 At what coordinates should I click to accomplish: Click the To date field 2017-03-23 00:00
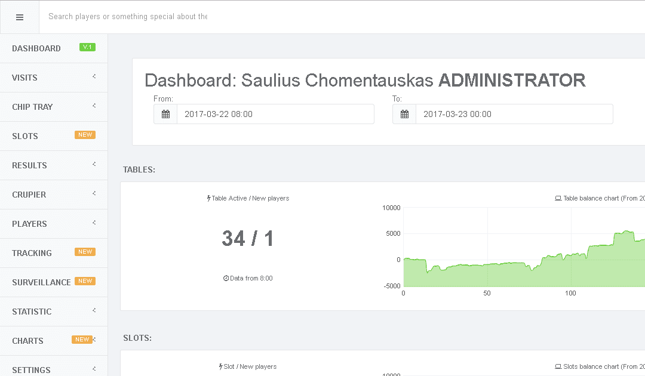(x=515, y=114)
